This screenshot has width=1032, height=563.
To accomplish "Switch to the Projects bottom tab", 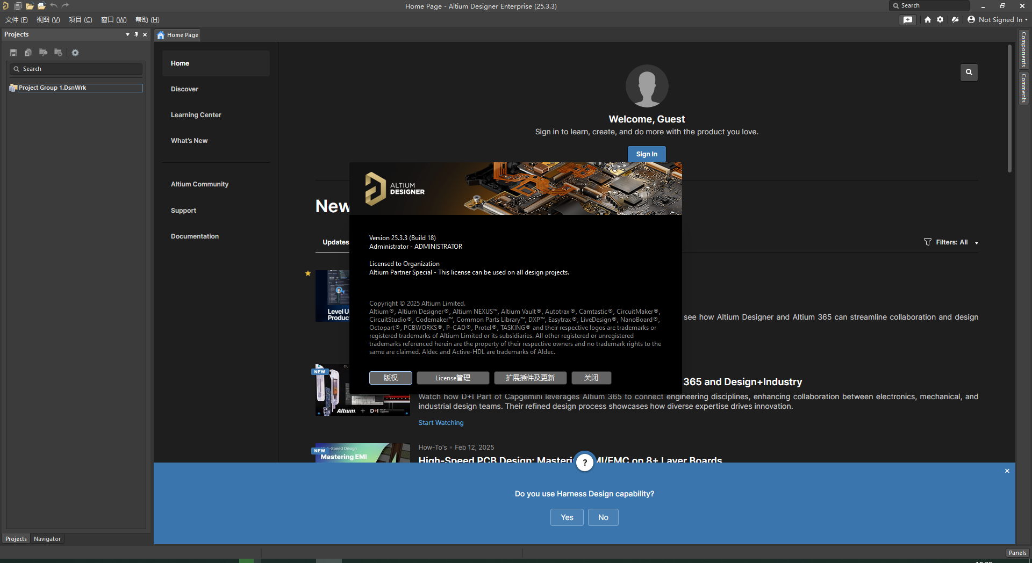I will coord(16,539).
